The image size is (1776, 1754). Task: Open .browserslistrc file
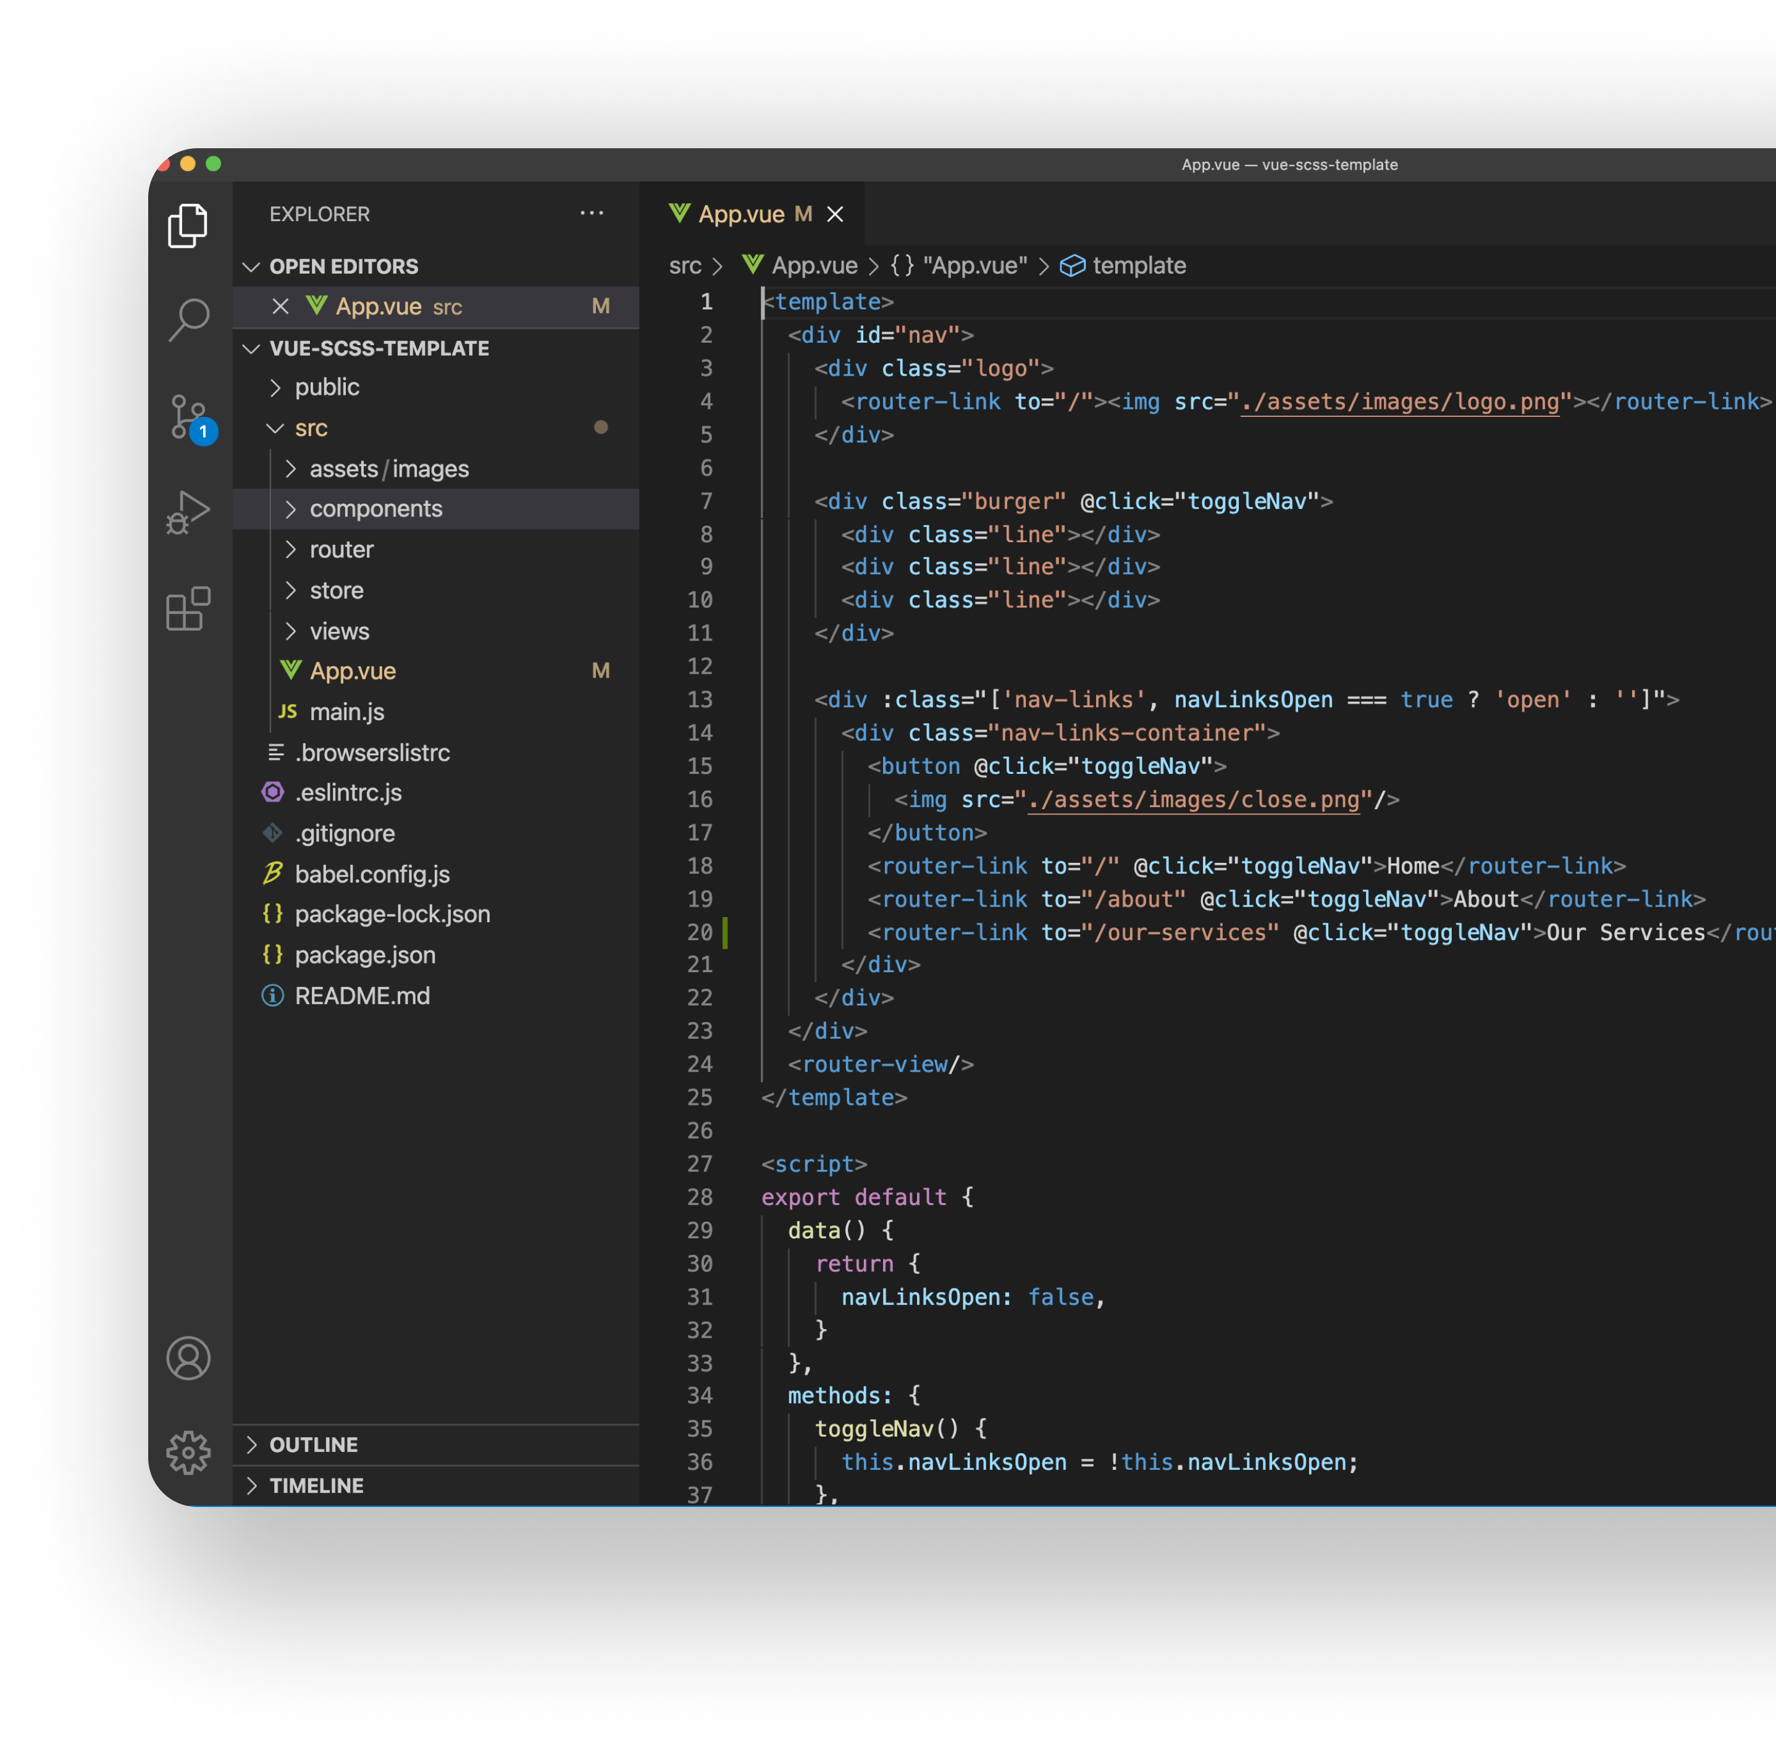436,752
